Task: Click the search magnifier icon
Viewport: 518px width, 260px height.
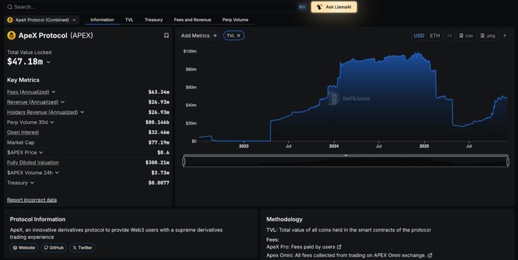Action: click(x=10, y=7)
